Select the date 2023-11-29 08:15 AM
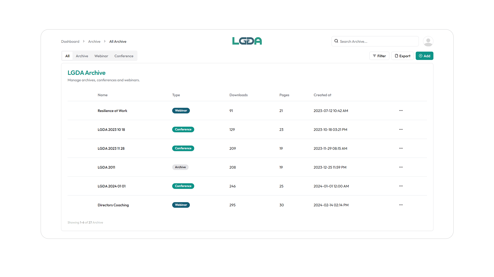Screen dimensions: 494x277 point(330,149)
